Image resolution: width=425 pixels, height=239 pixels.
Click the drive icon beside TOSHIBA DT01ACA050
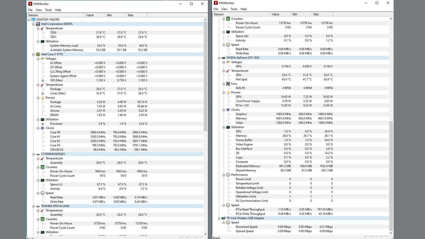click(38, 206)
